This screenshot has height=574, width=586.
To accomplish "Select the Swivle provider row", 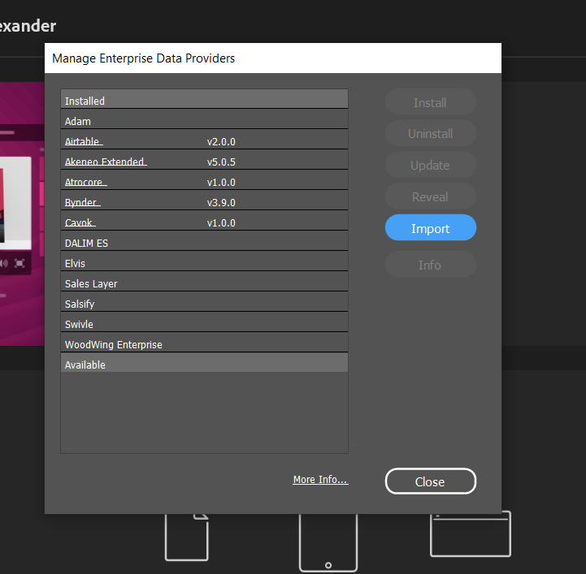I will tap(204, 322).
